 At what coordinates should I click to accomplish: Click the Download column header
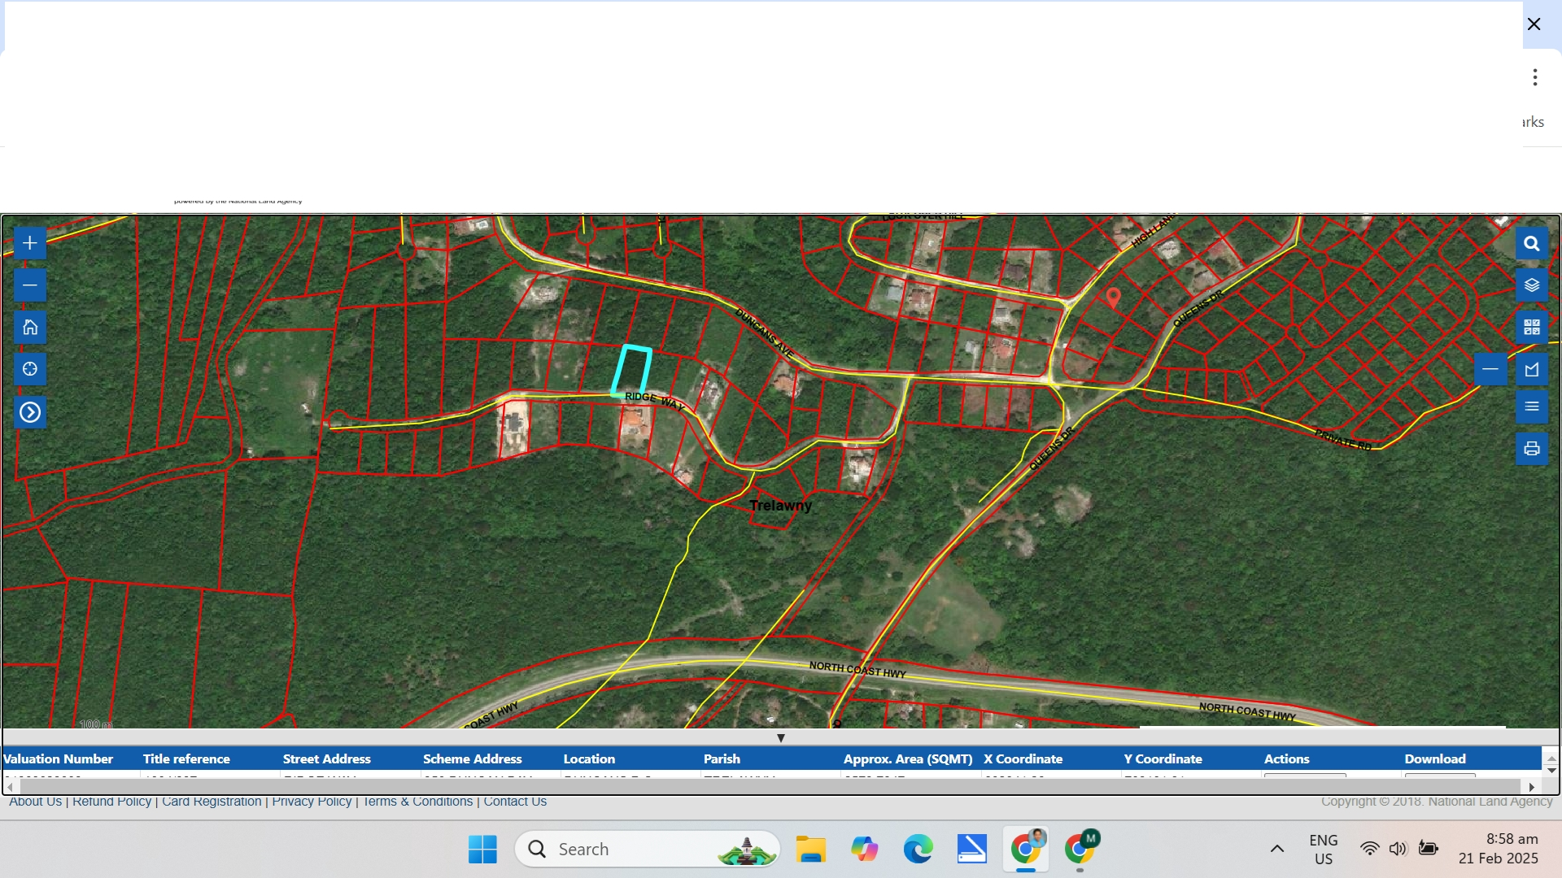click(1435, 758)
